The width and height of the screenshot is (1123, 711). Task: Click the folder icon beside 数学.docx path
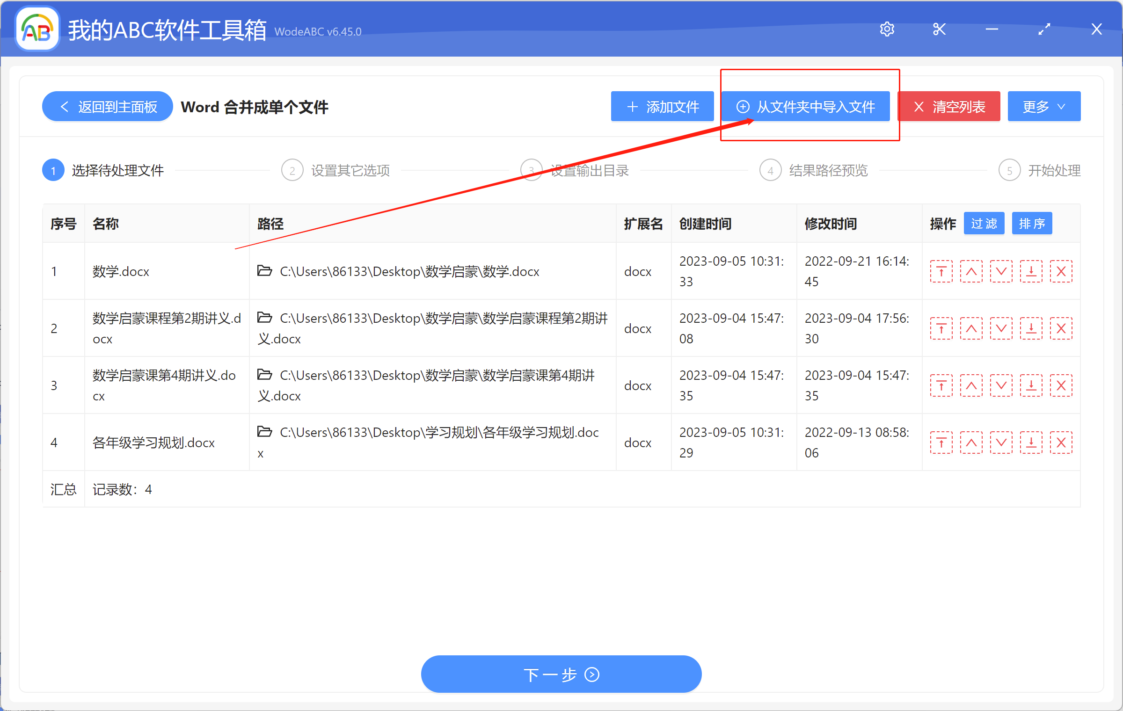point(265,270)
